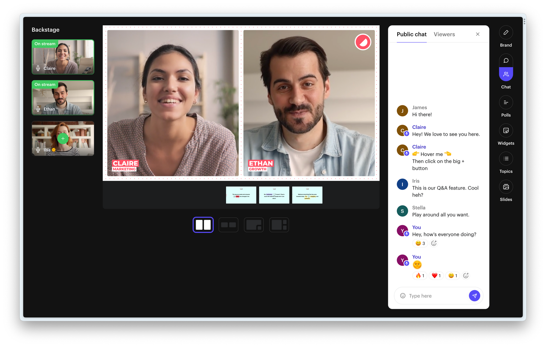Select the Public chat tab
546x347 pixels.
[412, 34]
